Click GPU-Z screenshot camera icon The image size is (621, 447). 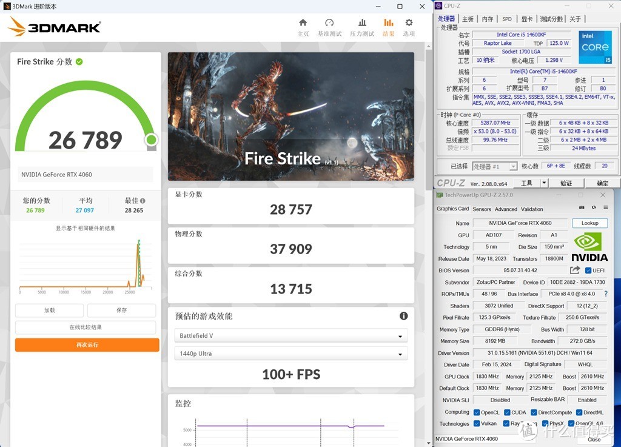click(x=582, y=207)
